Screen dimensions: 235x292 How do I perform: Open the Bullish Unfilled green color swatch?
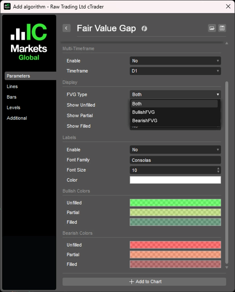click(175, 203)
